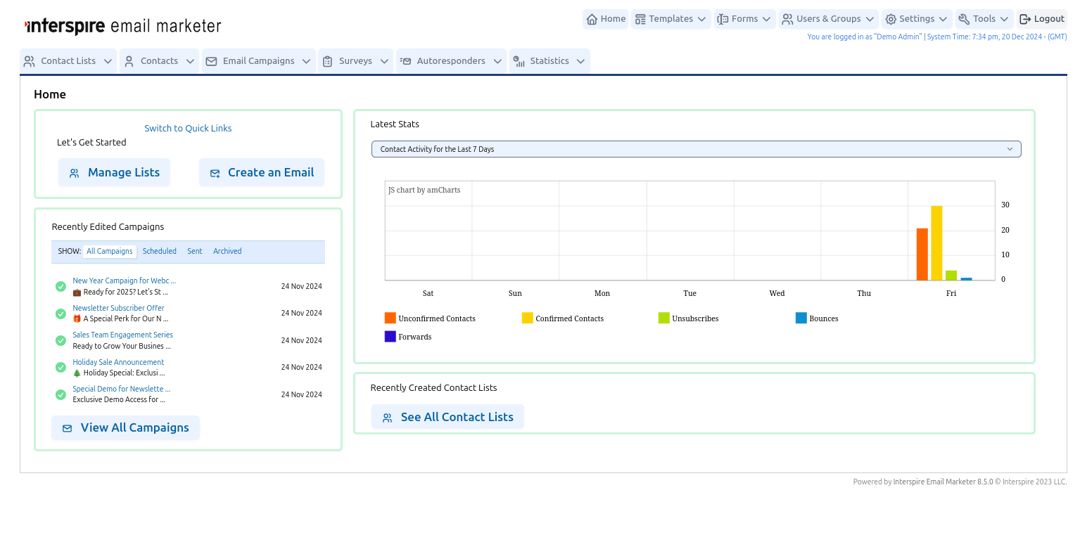Image resolution: width=1087 pixels, height=535 pixels.
Task: Click the Surveys clipboard icon
Action: click(327, 61)
